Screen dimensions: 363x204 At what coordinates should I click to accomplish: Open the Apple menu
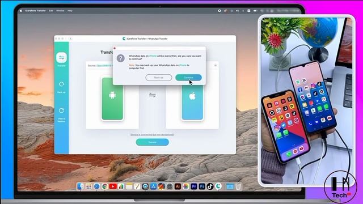point(21,11)
